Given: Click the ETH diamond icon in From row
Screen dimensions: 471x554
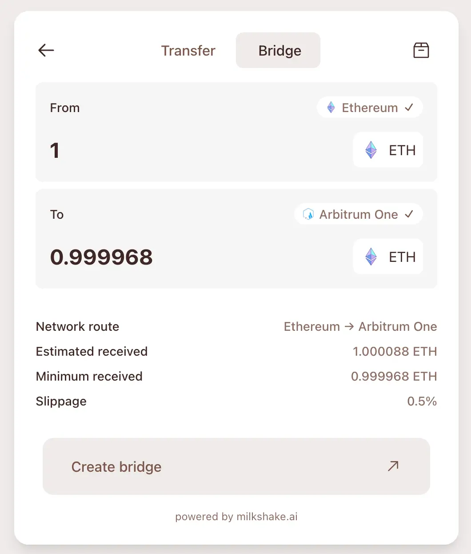Looking at the screenshot, I should click(x=371, y=150).
